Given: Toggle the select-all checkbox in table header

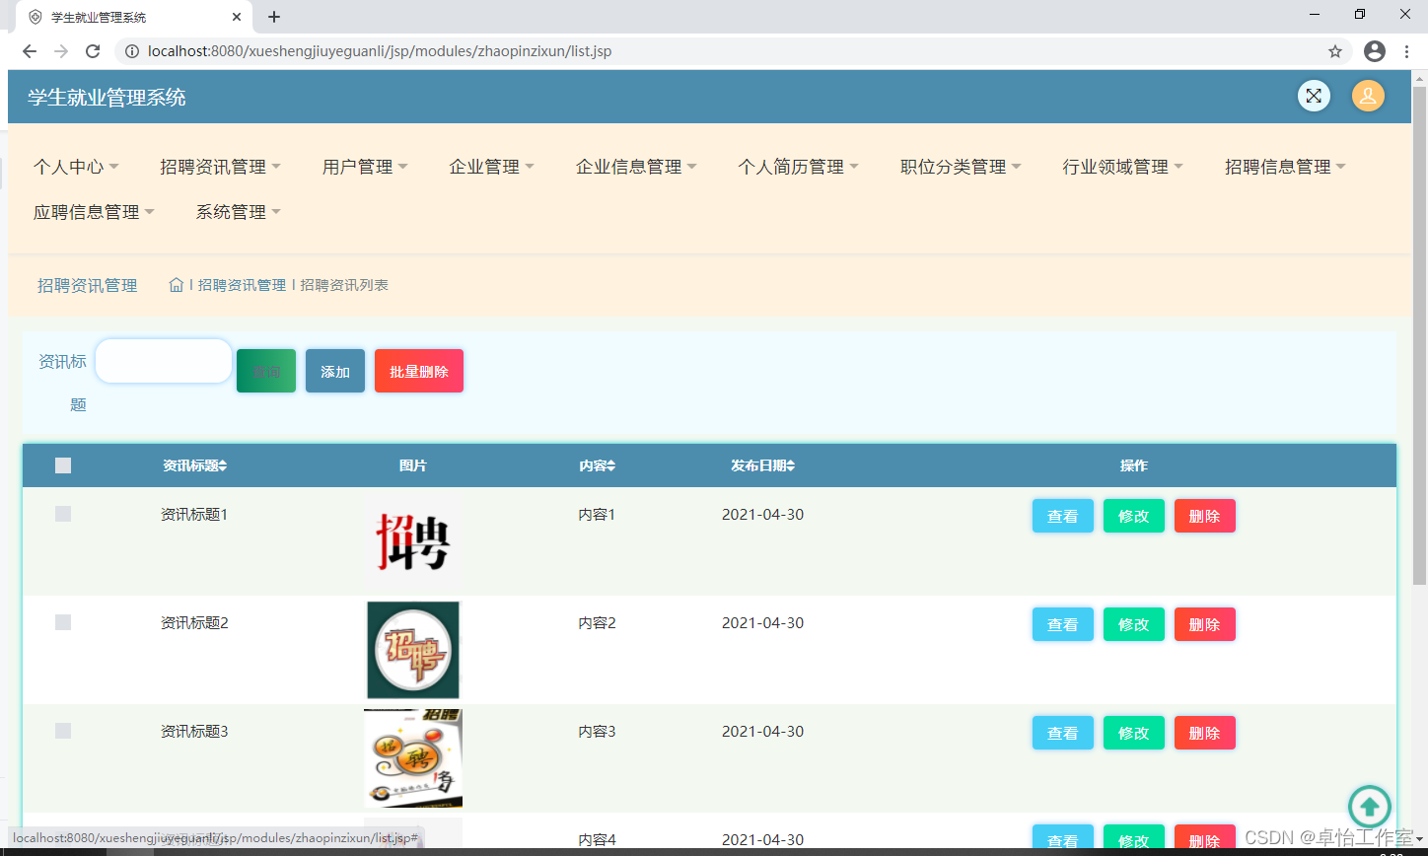Looking at the screenshot, I should pos(63,465).
